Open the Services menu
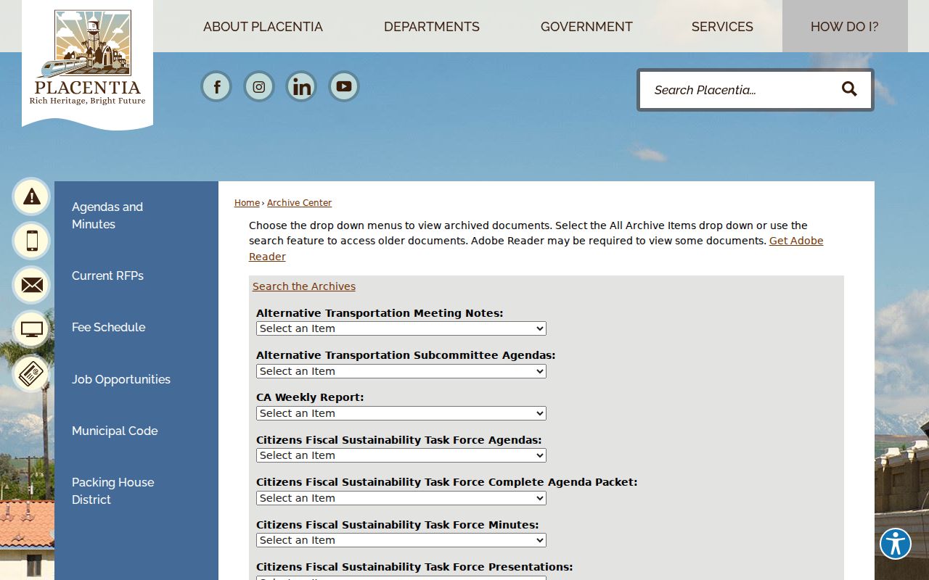Image resolution: width=929 pixels, height=580 pixels. pos(722,27)
